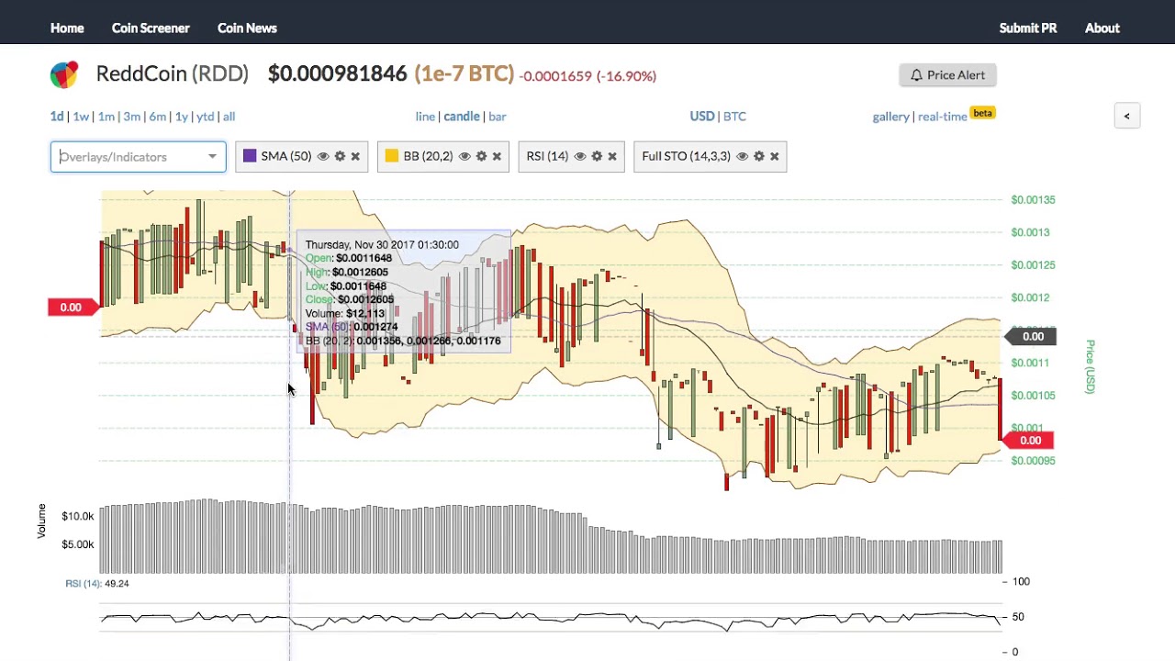
Task: Click the grey 0.00 right price marker
Action: click(1033, 337)
